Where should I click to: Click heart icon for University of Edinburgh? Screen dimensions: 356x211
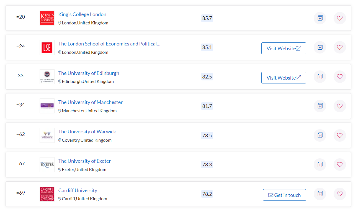[x=340, y=77]
